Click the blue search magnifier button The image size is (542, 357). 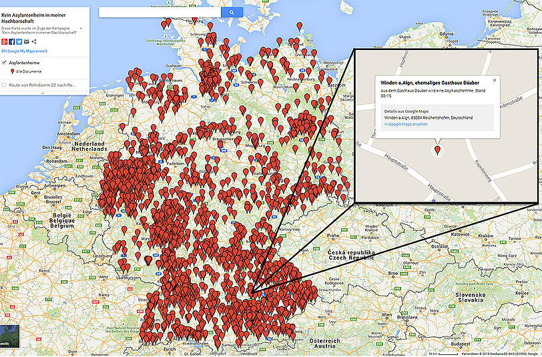(232, 12)
